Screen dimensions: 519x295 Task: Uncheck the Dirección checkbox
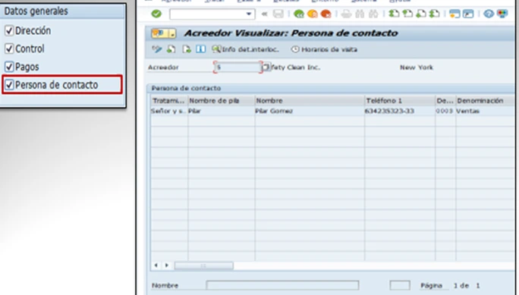tap(9, 31)
